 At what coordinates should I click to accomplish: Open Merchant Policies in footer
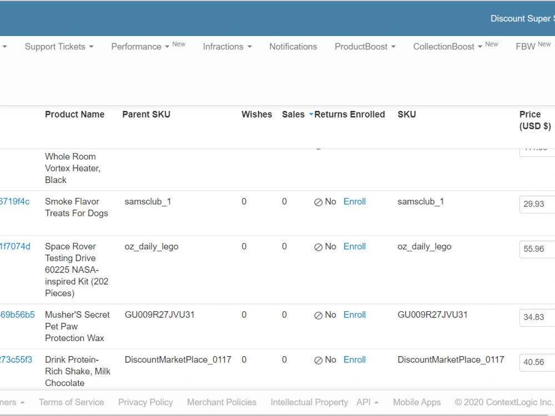pyautogui.click(x=221, y=403)
